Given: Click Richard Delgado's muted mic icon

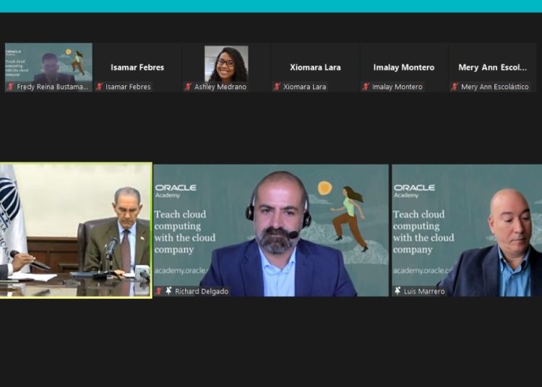Looking at the screenshot, I should [159, 291].
